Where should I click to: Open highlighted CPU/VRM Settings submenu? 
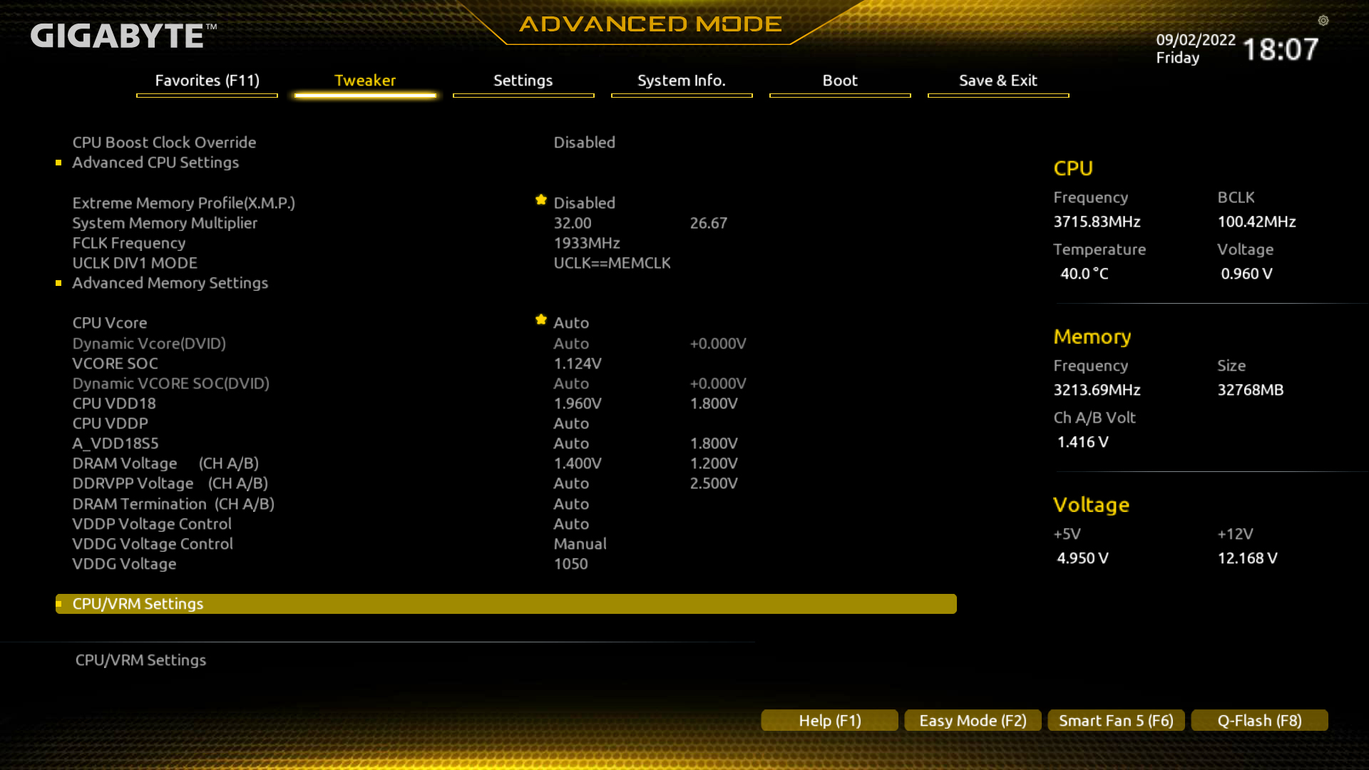[138, 604]
